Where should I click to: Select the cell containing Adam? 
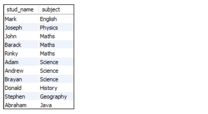(x=21, y=62)
